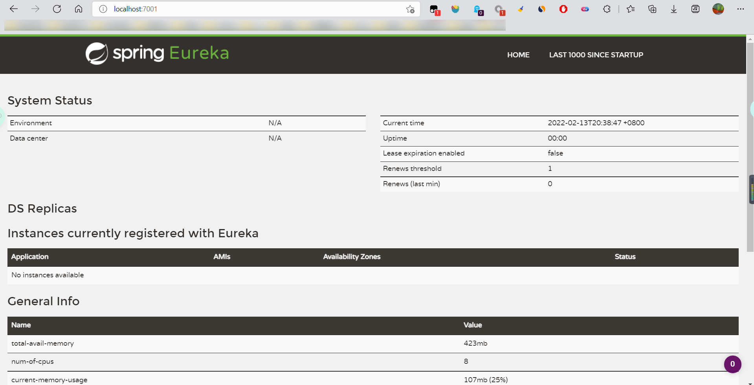
Task: Open the Ghostery ghost extension
Action: (477, 9)
